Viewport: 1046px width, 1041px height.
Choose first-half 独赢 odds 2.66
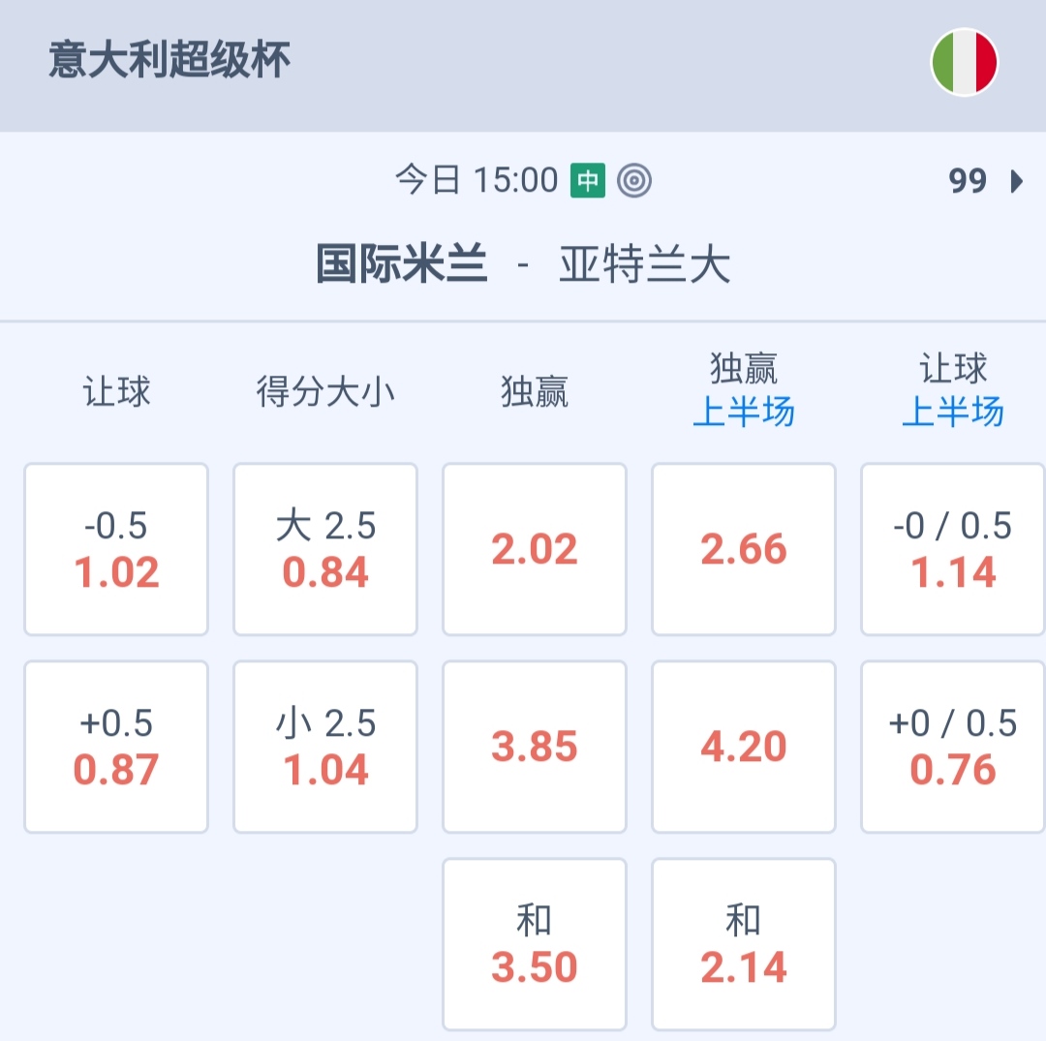[744, 549]
